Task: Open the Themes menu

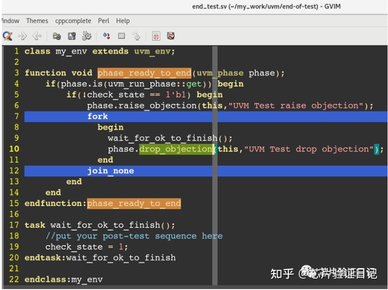Action: 37,21
